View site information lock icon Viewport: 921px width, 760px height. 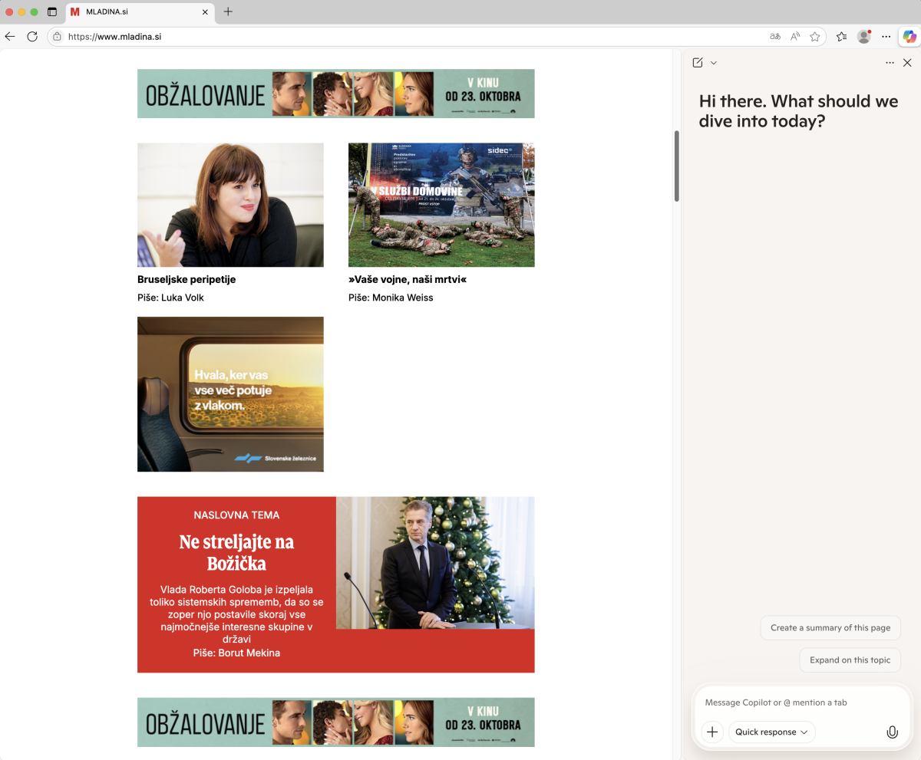tap(58, 36)
